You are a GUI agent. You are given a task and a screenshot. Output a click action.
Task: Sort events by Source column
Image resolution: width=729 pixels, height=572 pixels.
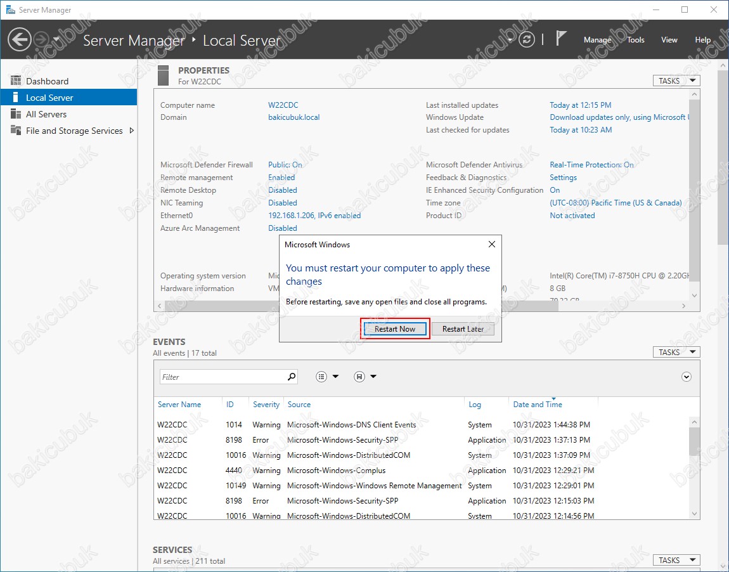(299, 405)
